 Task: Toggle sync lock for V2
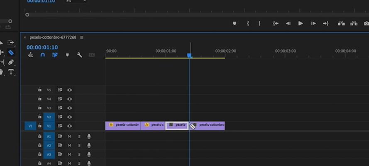(60, 117)
